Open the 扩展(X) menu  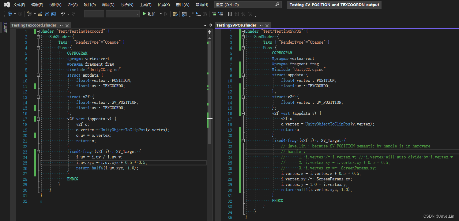point(164,5)
